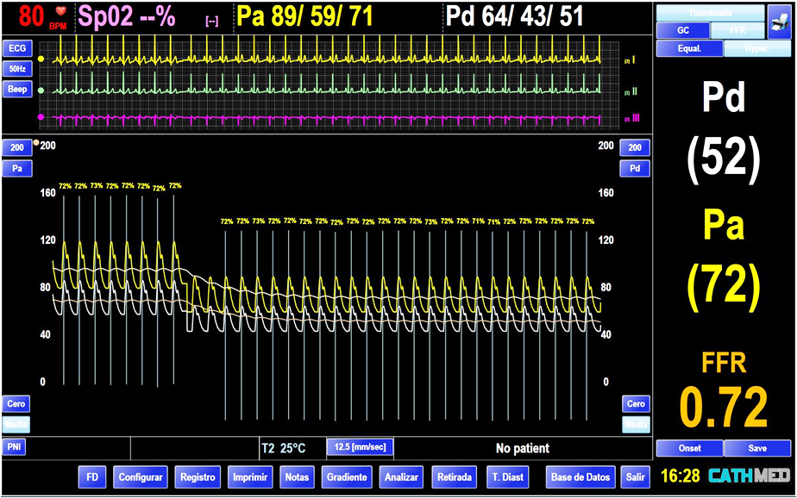Click the tan scale marker beside 200

pos(35,143)
